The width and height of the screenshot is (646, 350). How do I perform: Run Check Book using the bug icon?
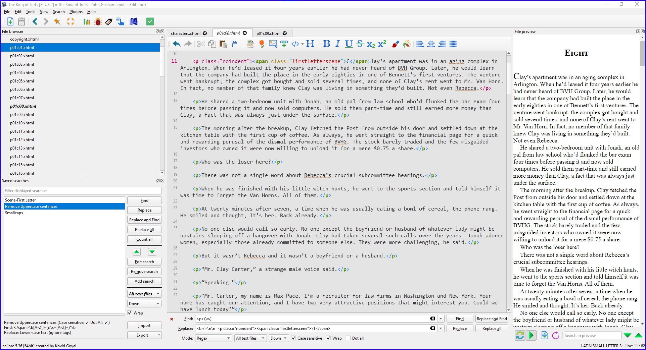click(98, 21)
